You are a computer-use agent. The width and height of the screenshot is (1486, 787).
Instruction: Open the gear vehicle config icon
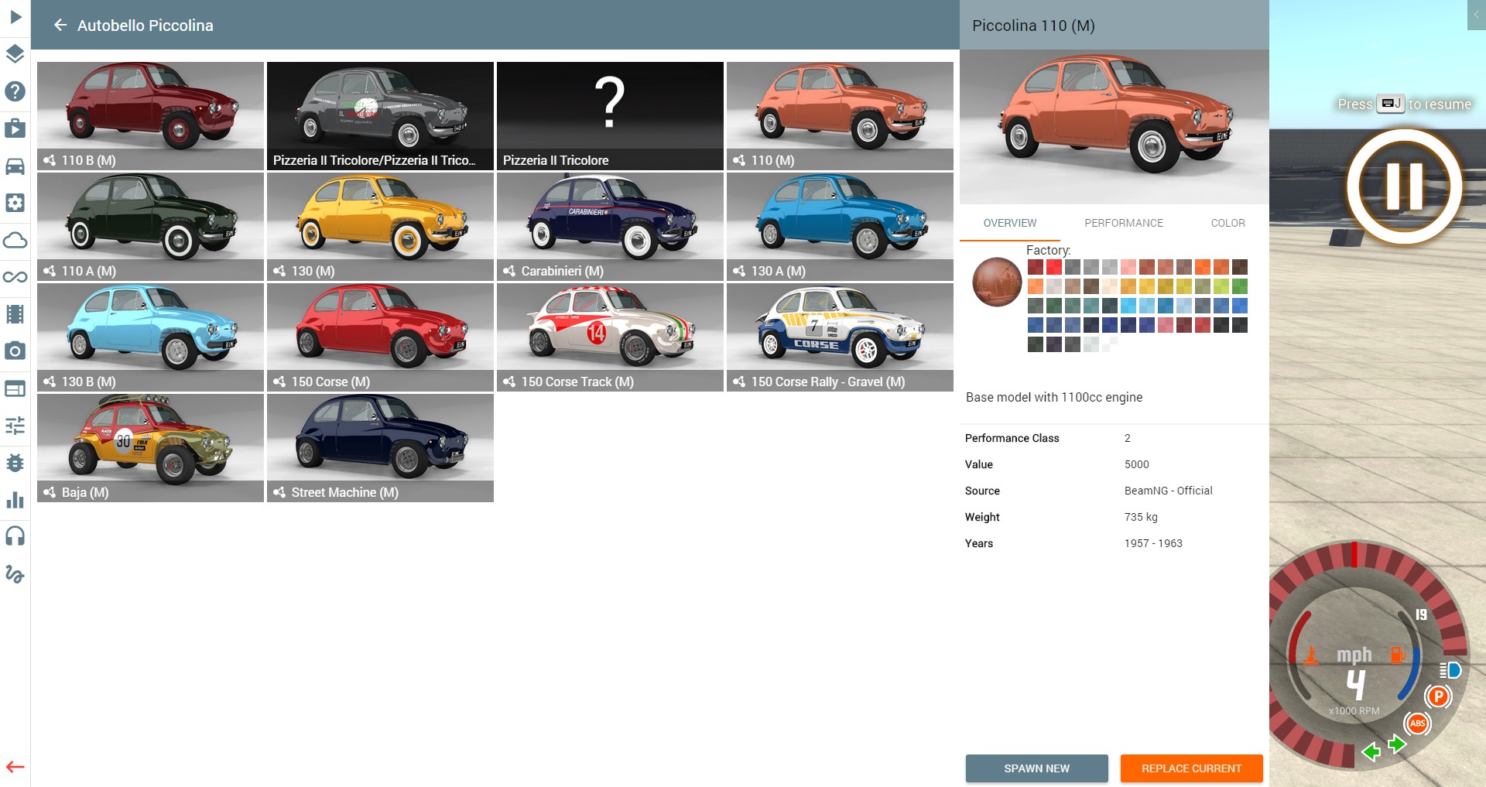15,203
